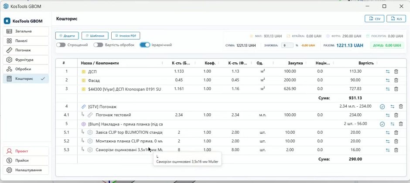Viewport: 410px width, 183px height.
Task: Click swap icon in [Blum] Накладна row
Action: tap(392, 124)
